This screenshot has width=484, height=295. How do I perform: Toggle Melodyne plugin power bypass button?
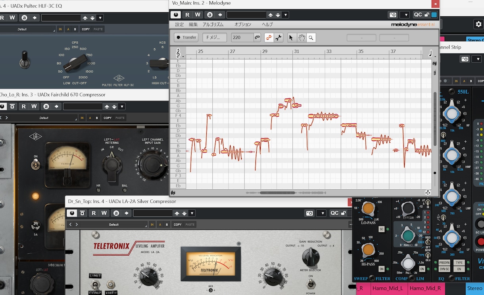click(175, 15)
